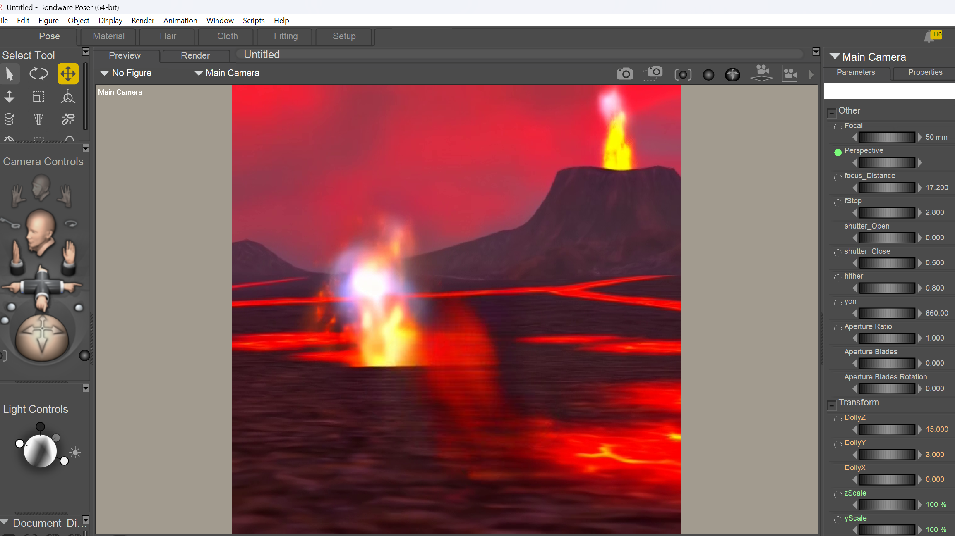Viewport: 955px width, 536px height.
Task: Toggle the fStop animation dot
Action: click(x=838, y=202)
